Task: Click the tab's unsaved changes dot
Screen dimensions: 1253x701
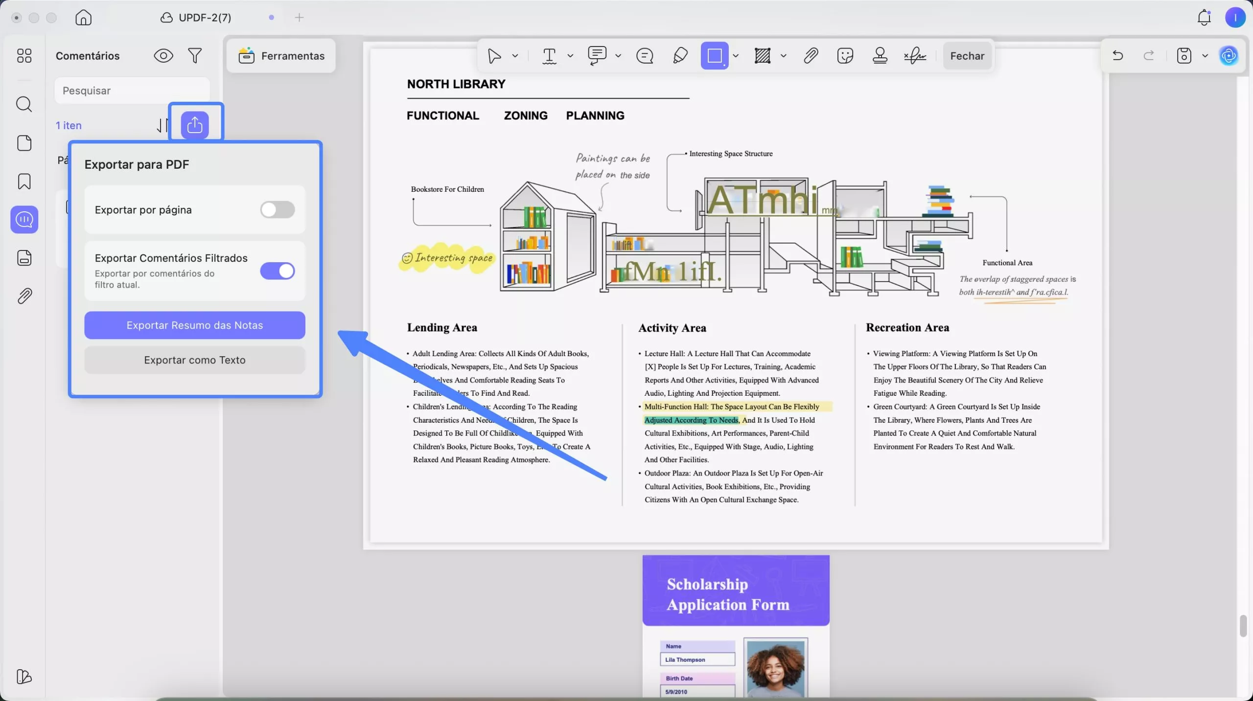Action: coord(271,18)
